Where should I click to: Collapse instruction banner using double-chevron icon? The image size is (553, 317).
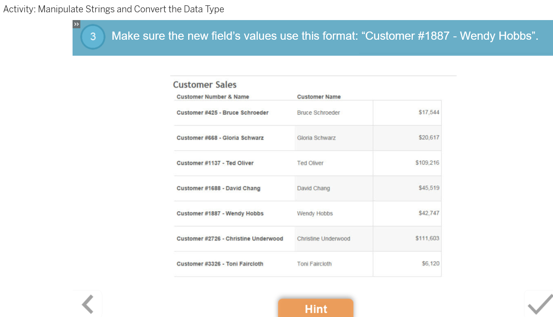click(x=77, y=24)
